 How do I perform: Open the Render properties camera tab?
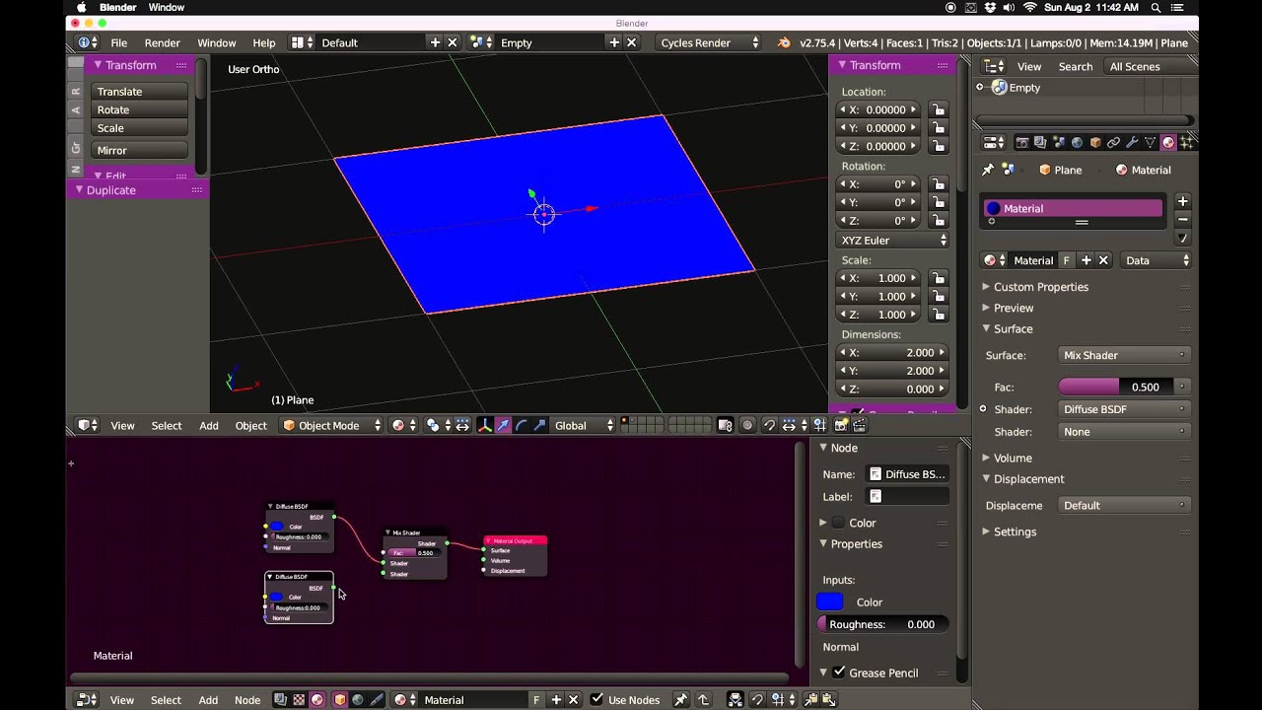[x=1022, y=143]
